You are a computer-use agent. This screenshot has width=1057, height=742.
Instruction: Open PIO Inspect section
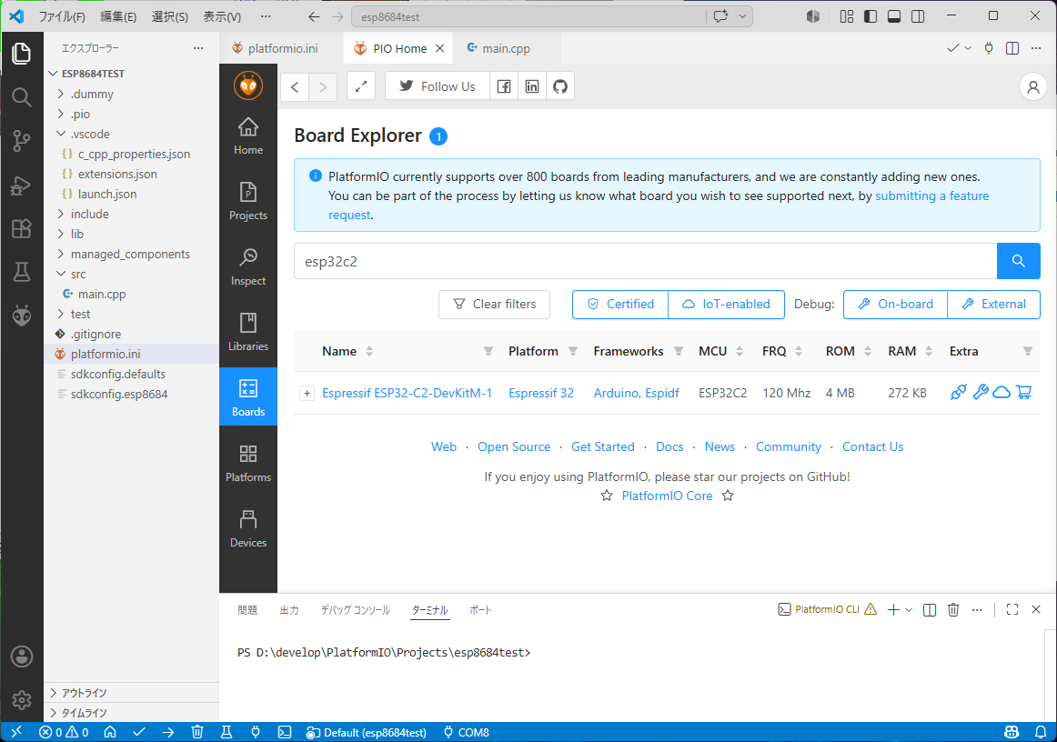[x=248, y=266]
